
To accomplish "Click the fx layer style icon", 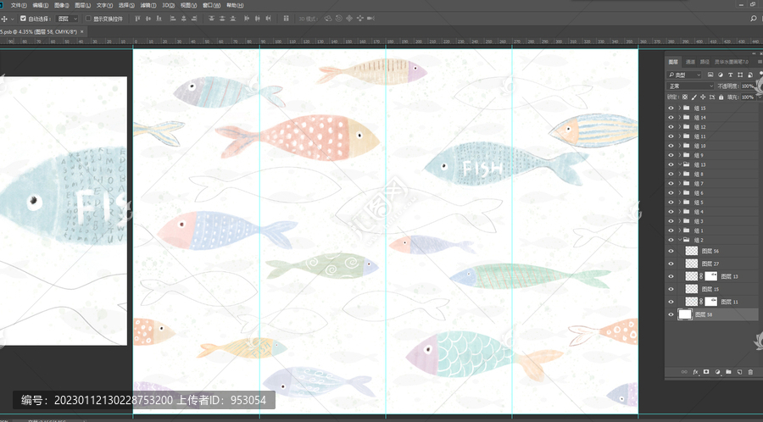I will [696, 372].
